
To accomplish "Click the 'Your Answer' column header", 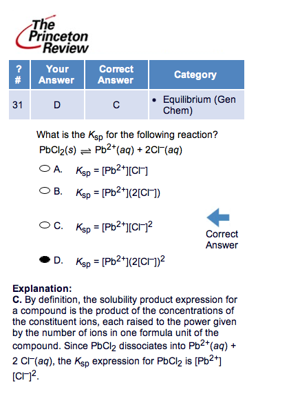I will 57,75.
